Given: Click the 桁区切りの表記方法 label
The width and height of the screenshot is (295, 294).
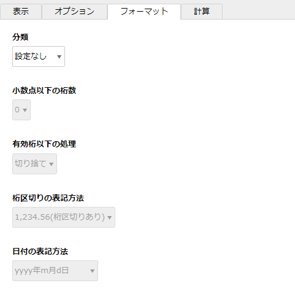Looking at the screenshot, I should pos(48,198).
